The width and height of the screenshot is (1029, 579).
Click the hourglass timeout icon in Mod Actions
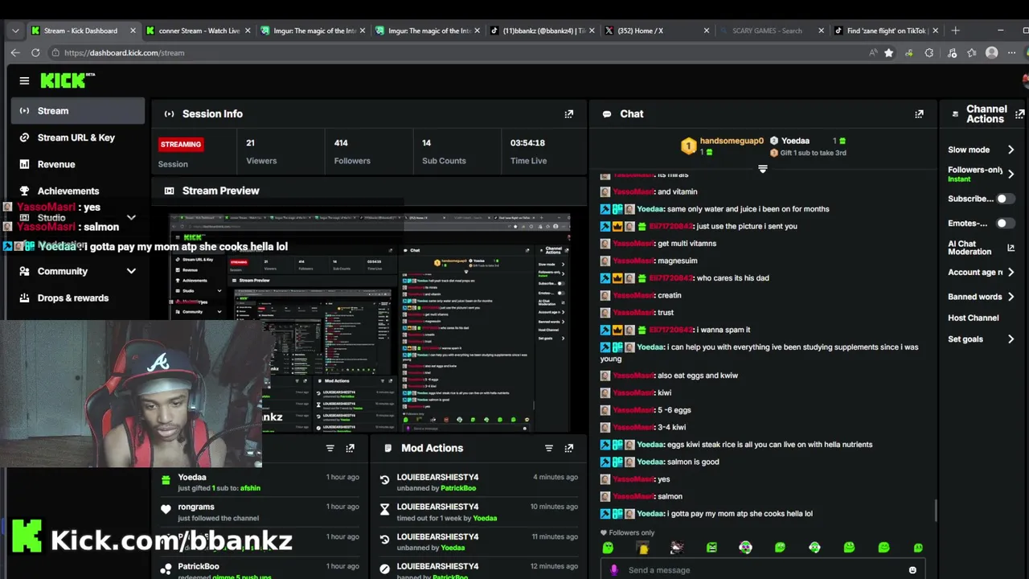[x=384, y=510]
